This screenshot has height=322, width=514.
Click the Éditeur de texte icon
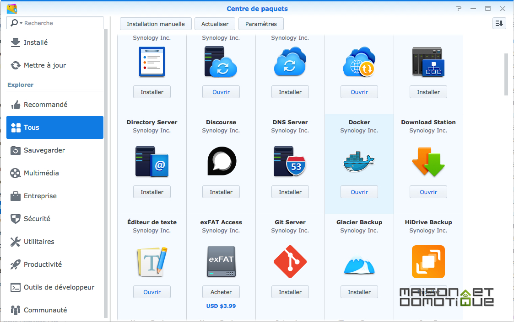(152, 261)
